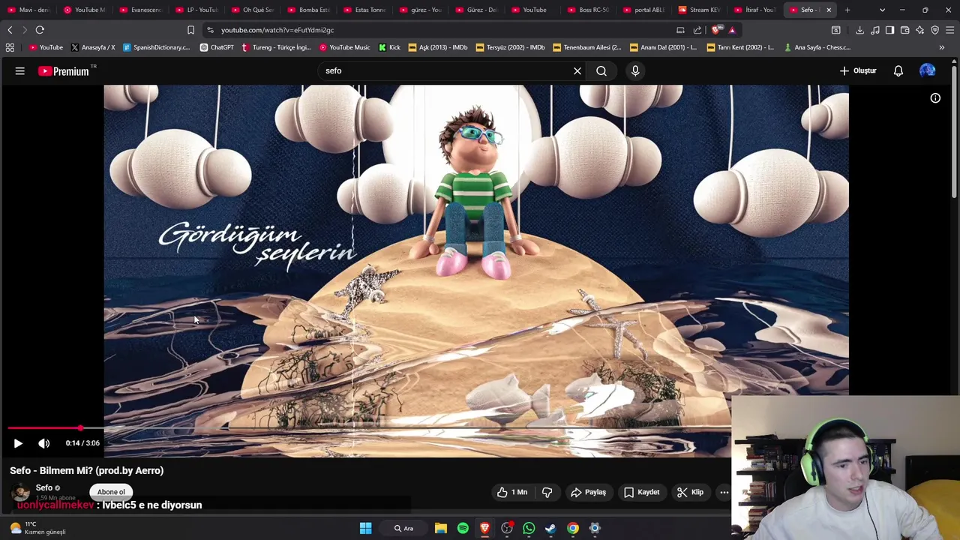The width and height of the screenshot is (960, 540).
Task: Switch to the Mavi tab
Action: click(x=30, y=10)
